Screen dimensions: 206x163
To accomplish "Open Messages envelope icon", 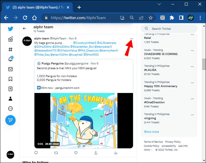I will click(10, 69).
